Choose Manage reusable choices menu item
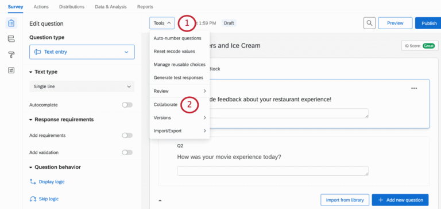The width and height of the screenshot is (441, 209). pos(180,65)
